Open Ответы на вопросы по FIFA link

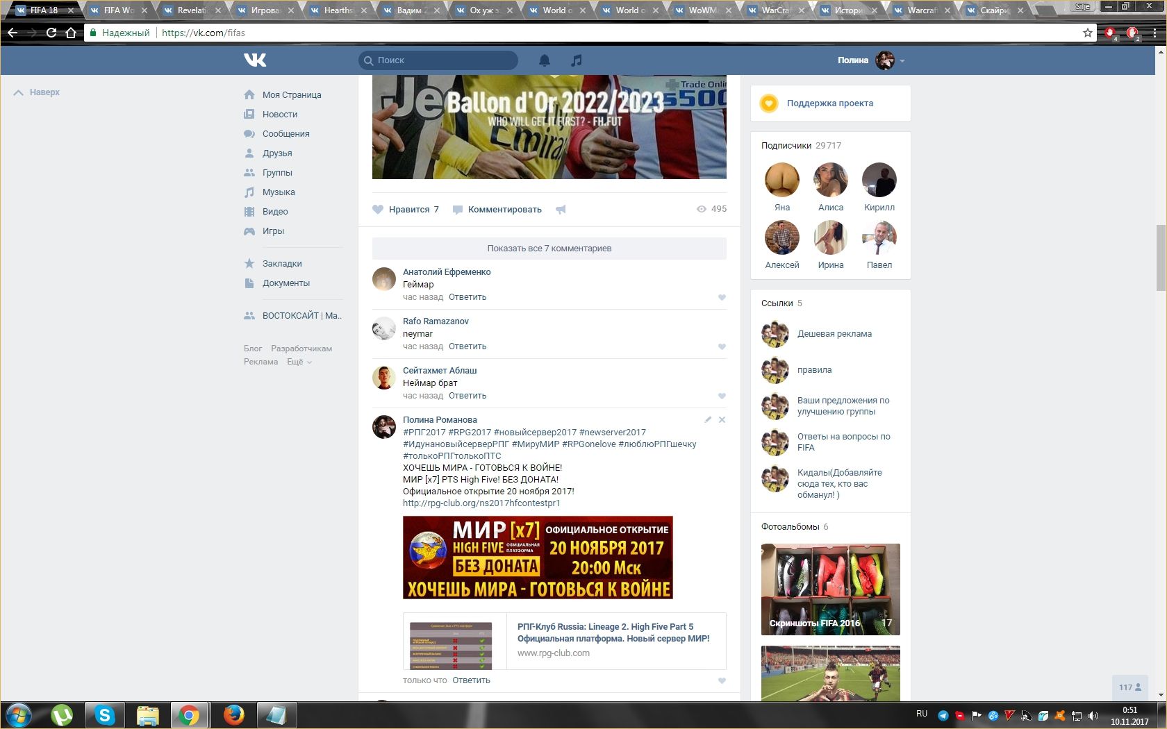point(844,442)
